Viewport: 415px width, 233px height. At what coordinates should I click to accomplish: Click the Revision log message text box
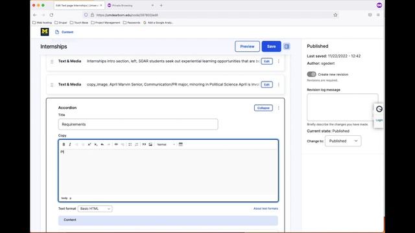pos(342,107)
